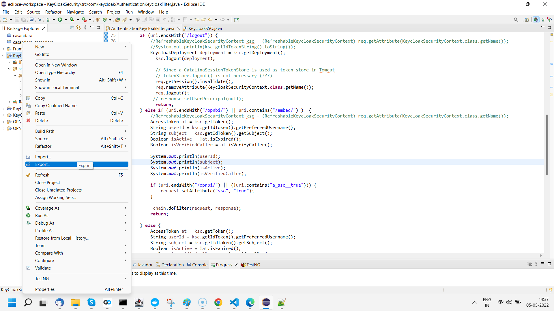The image size is (554, 311).
Task: Click Run External Tools toolbar icon
Action: pos(84,20)
